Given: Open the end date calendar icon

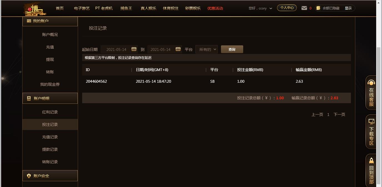Looking at the screenshot, I should pyautogui.click(x=178, y=49).
